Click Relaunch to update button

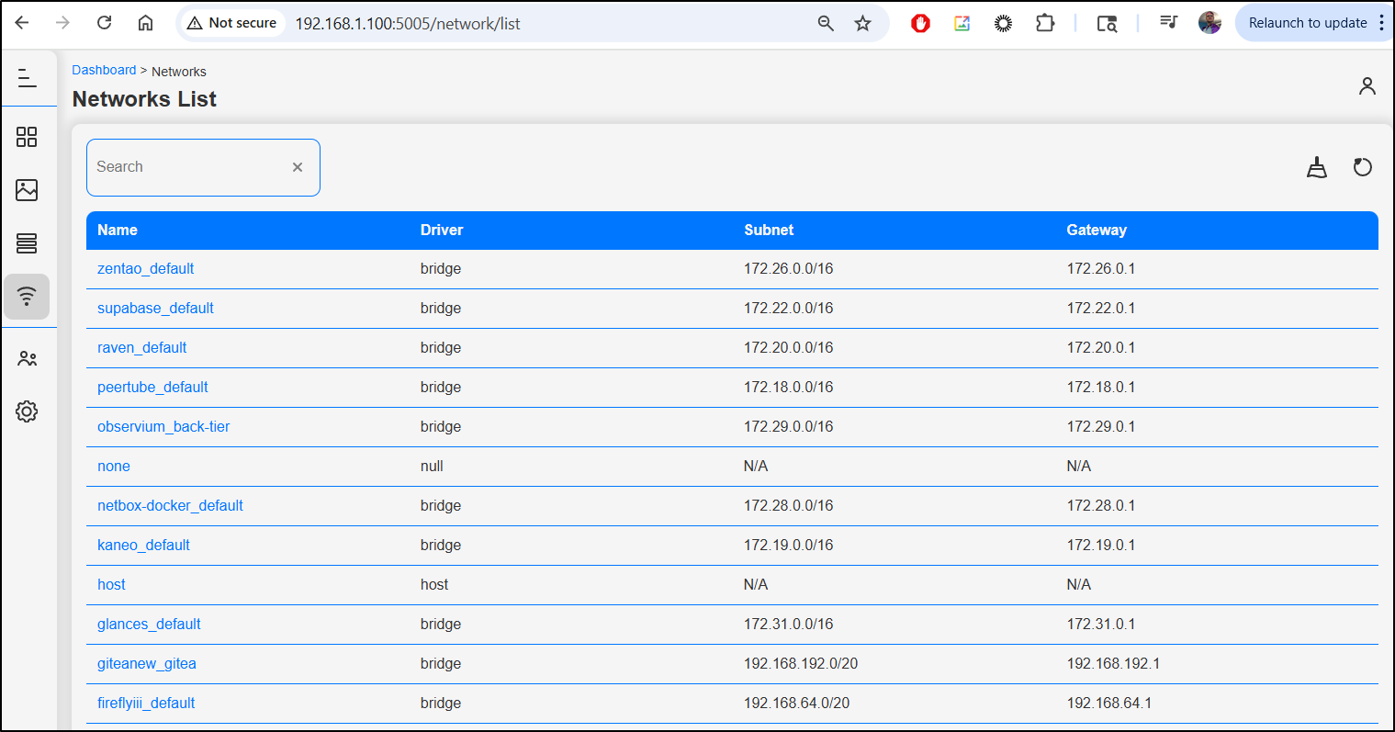coord(1308,23)
